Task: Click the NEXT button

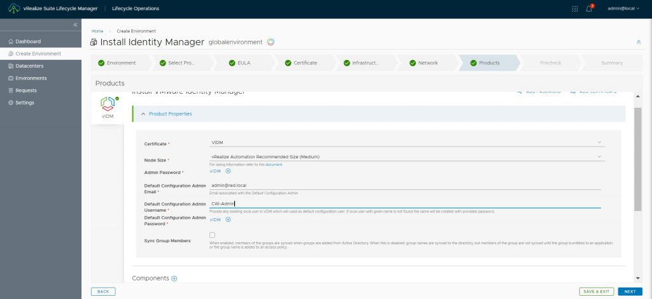Action: (630, 291)
